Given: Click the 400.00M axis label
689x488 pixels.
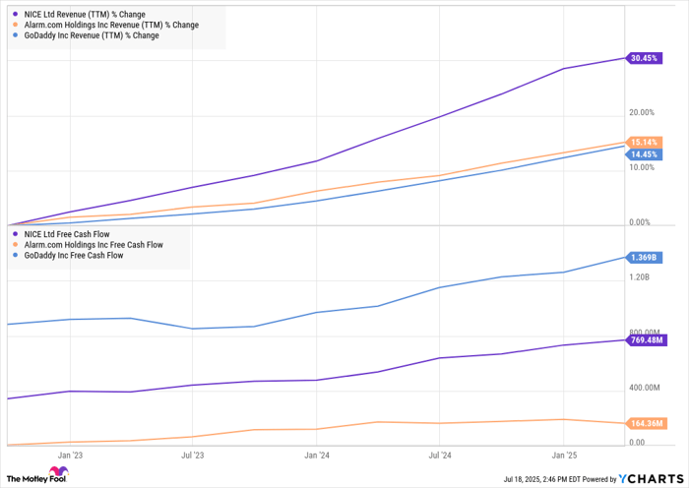Looking at the screenshot, I should [x=644, y=388].
